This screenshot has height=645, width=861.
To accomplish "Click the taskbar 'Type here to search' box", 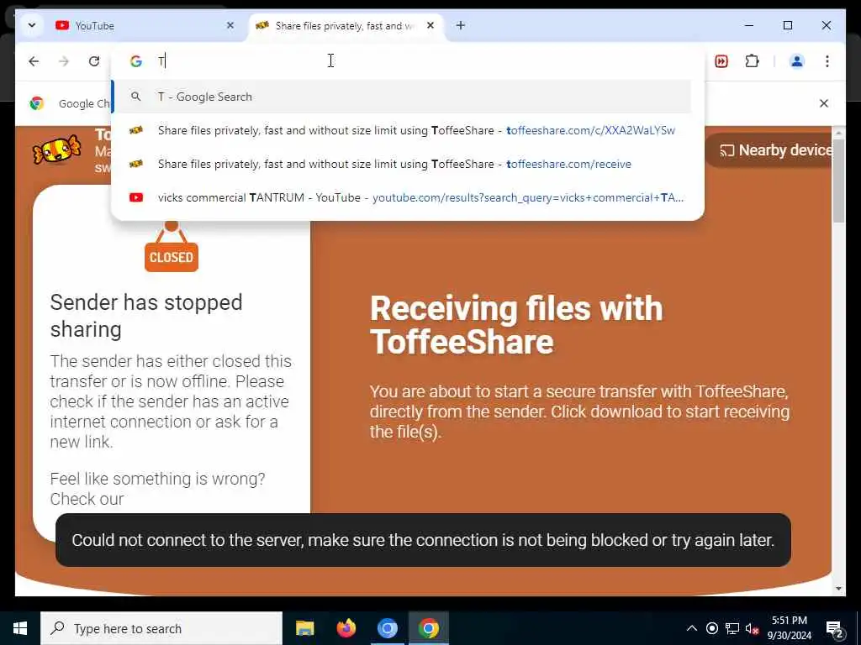I will coord(161,628).
